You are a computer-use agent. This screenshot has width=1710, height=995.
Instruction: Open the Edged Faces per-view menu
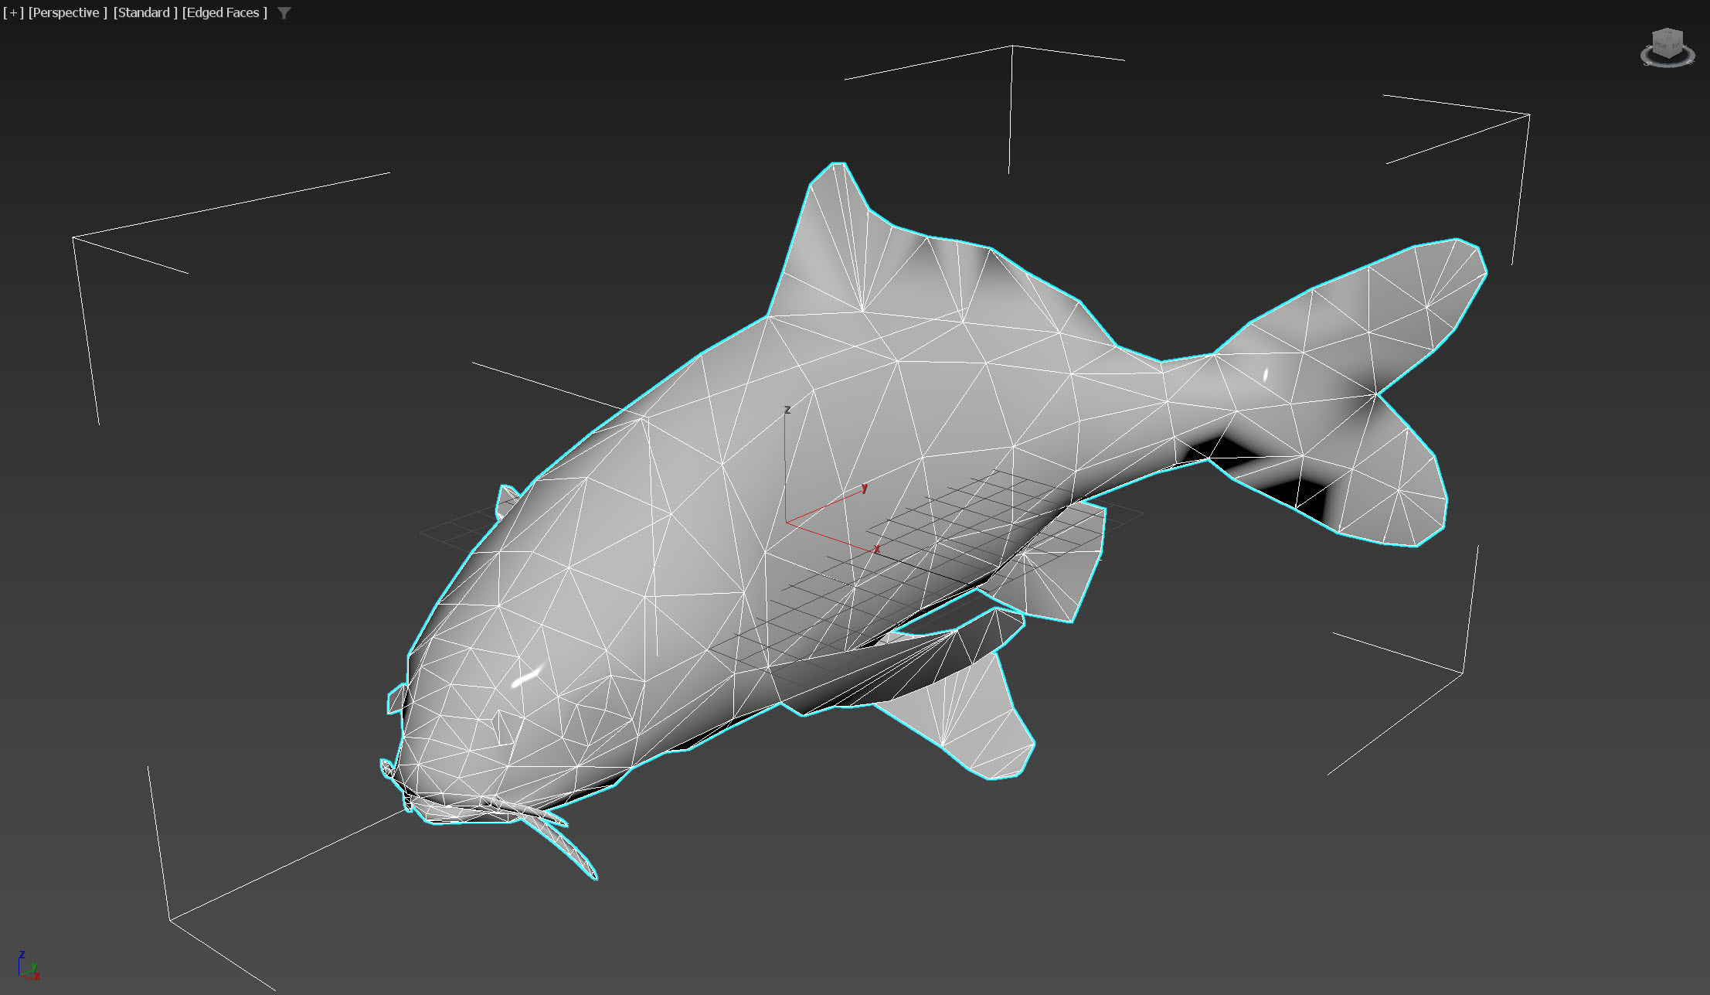pyautogui.click(x=224, y=13)
